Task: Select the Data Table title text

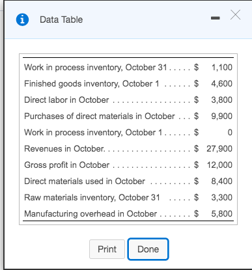Action: click(x=61, y=20)
